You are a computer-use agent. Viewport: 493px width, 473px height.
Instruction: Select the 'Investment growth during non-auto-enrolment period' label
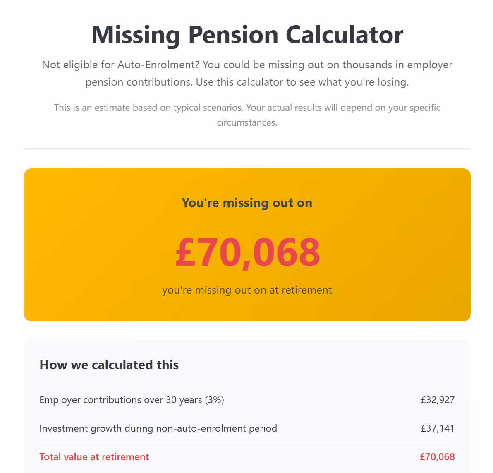click(x=158, y=428)
